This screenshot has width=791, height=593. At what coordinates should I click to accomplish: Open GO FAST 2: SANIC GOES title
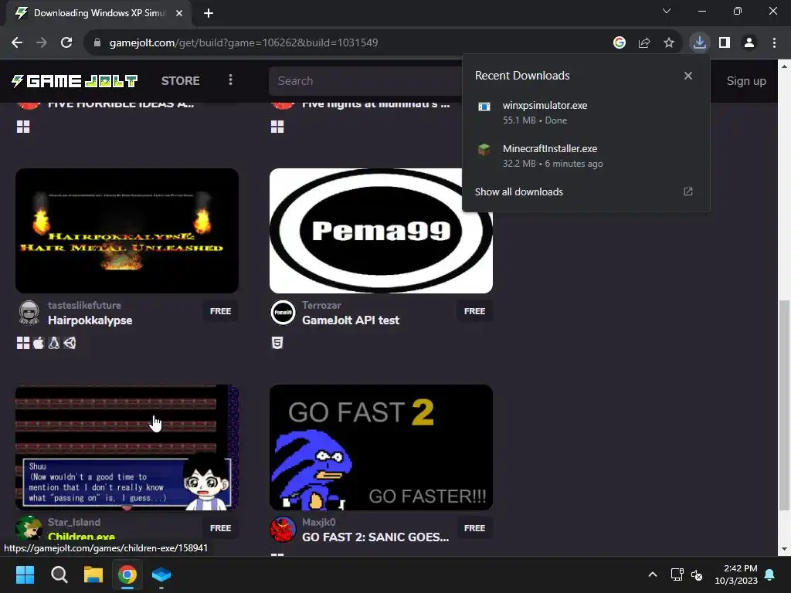(375, 537)
